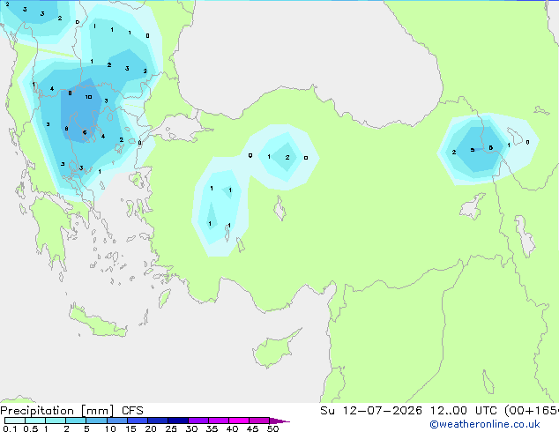
Task: Pick the magenta swatch between 40 and 45
Action: [x=239, y=421]
